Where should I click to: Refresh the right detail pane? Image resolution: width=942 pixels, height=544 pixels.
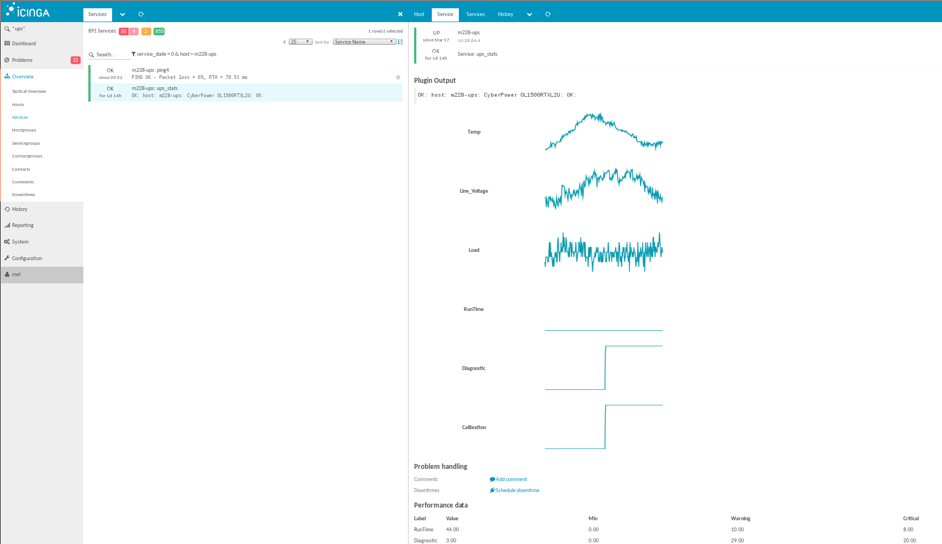point(548,14)
